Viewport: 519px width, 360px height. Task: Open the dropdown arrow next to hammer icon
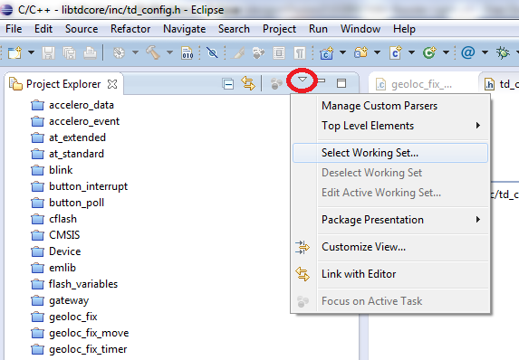click(x=169, y=52)
